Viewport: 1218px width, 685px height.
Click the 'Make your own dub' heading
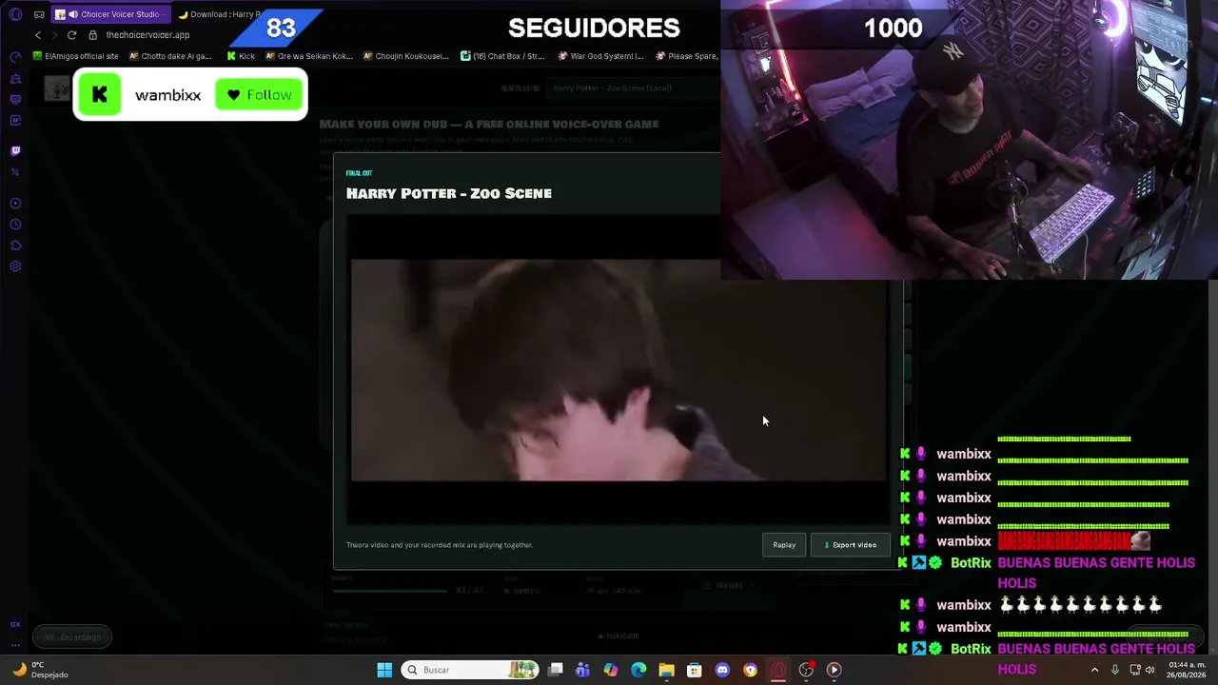coord(489,124)
